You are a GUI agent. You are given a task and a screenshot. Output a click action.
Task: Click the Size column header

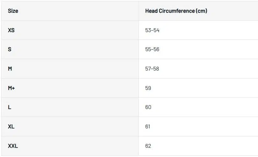(x=13, y=11)
